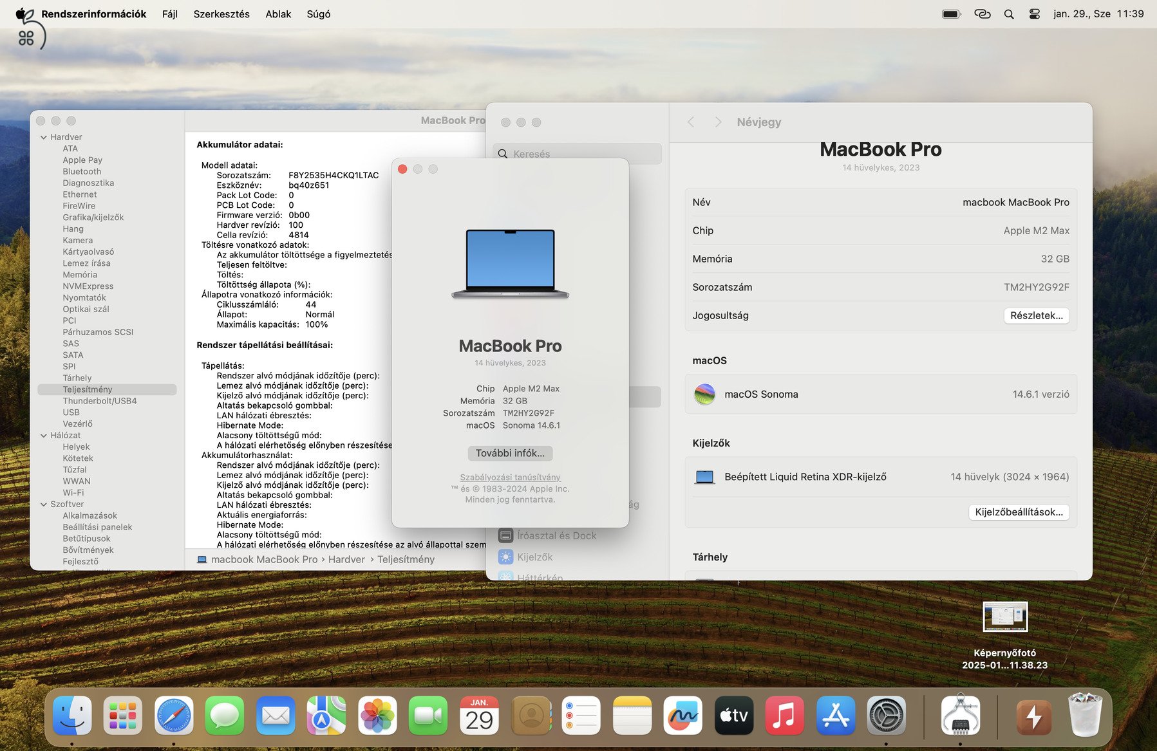The width and height of the screenshot is (1157, 751).
Task: Open System Settings gear in the Dock
Action: (887, 715)
